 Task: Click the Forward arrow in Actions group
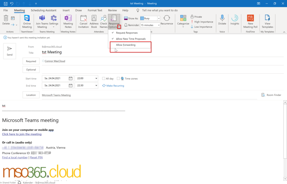point(13,25)
